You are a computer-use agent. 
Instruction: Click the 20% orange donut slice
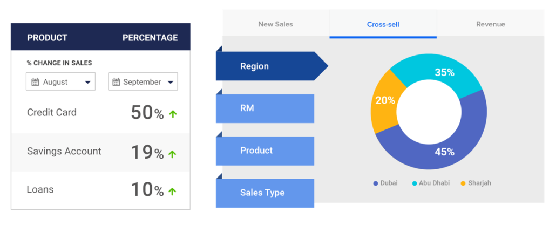click(385, 100)
